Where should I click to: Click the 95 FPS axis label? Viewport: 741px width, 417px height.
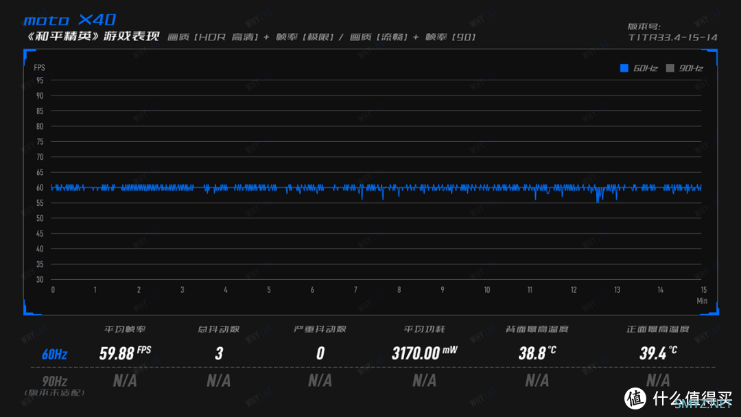40,80
